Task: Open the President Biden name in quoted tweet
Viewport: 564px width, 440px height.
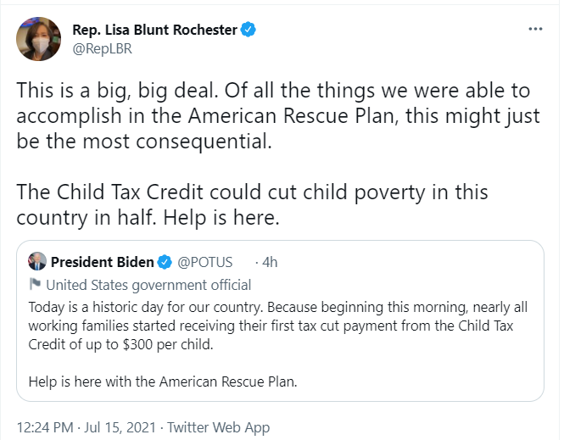Action: pyautogui.click(x=102, y=262)
